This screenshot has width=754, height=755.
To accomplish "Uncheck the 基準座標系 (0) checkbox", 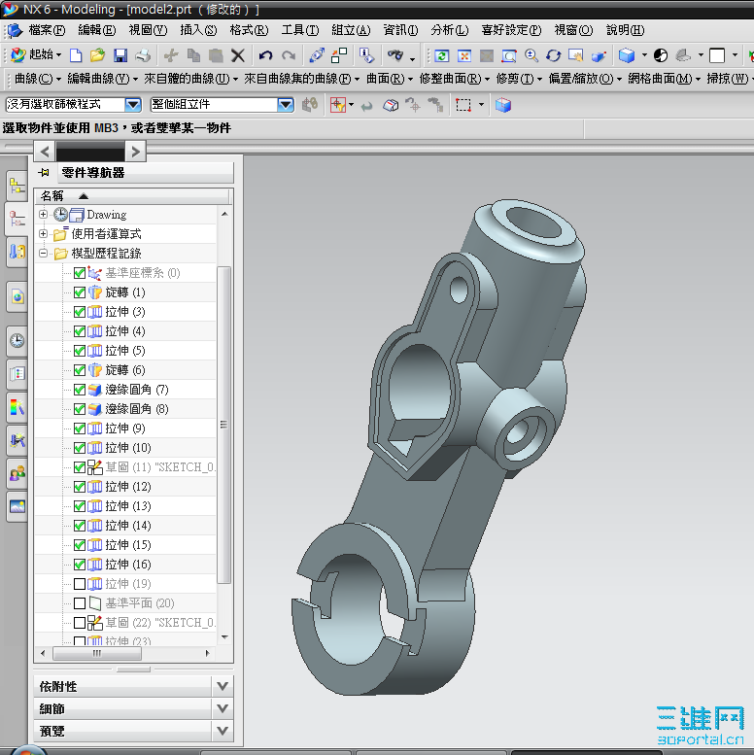I will pyautogui.click(x=80, y=273).
